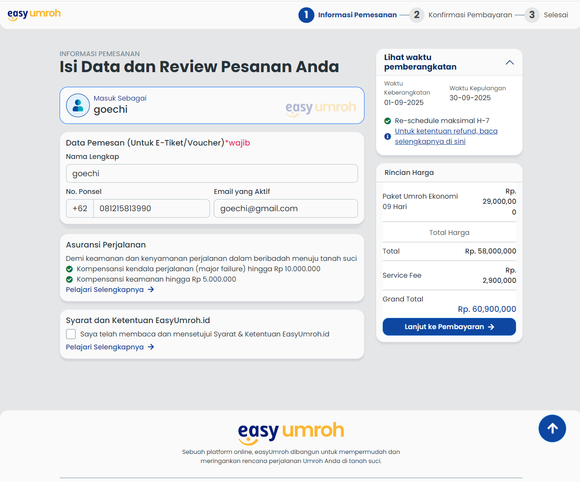Collapse the Lihat waktu pemberangkatan panel
This screenshot has height=482, width=580.
click(510, 62)
